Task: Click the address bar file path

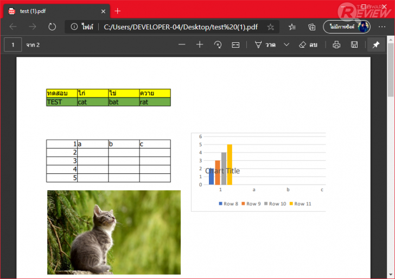Action: pyautogui.click(x=181, y=27)
